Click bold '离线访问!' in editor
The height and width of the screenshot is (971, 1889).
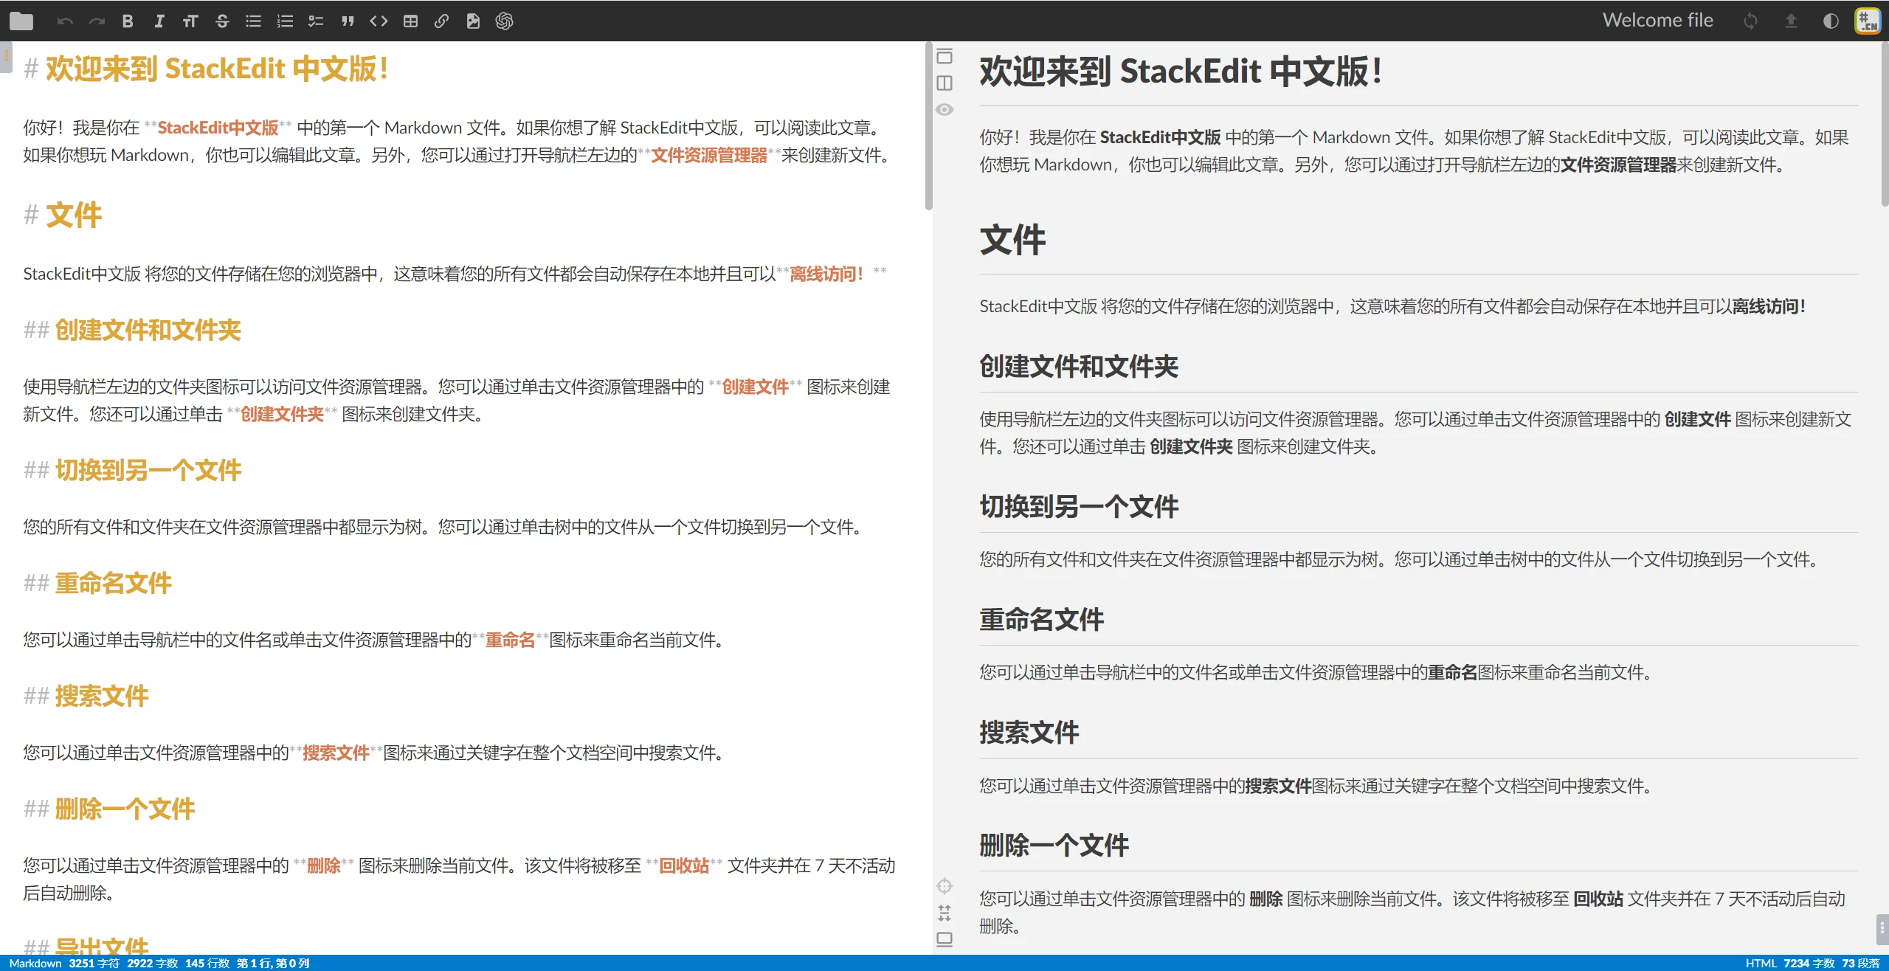coord(826,274)
